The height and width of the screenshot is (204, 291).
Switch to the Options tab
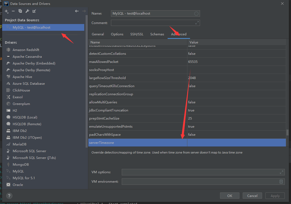click(117, 34)
